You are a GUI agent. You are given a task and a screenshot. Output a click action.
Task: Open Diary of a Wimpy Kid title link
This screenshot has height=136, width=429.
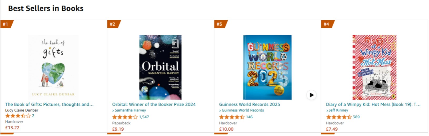(373, 104)
